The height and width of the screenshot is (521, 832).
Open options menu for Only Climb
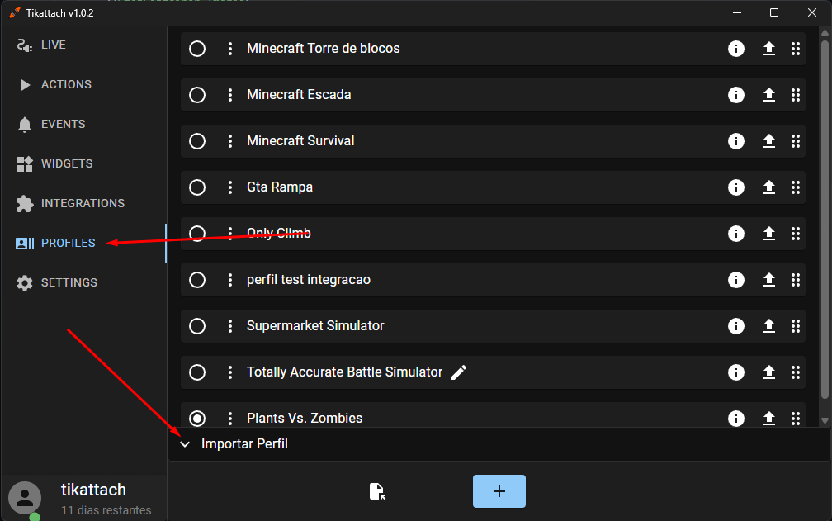pyautogui.click(x=229, y=234)
